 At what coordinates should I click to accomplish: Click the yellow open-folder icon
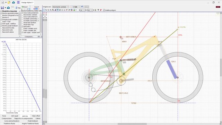(x=9, y=2)
